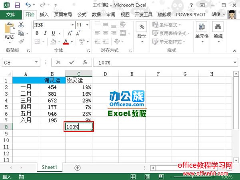The image size is (240, 180).
Task: Click the cell Borders icon
Action: pos(37,42)
